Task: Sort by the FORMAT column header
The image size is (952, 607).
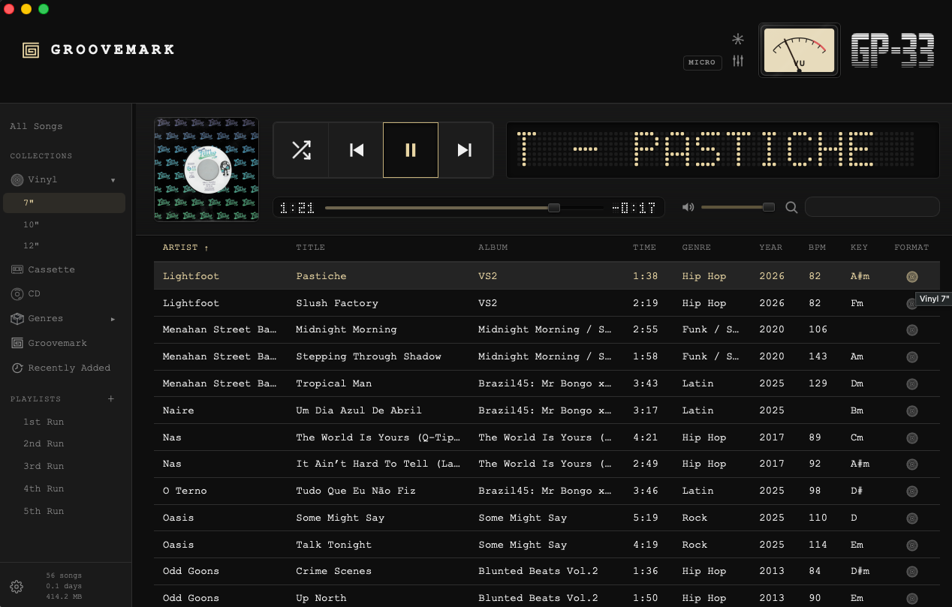Action: (911, 248)
